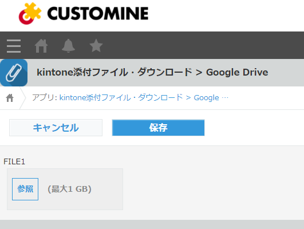Click the 保存 button
This screenshot has width=304, height=229.
[x=158, y=128]
